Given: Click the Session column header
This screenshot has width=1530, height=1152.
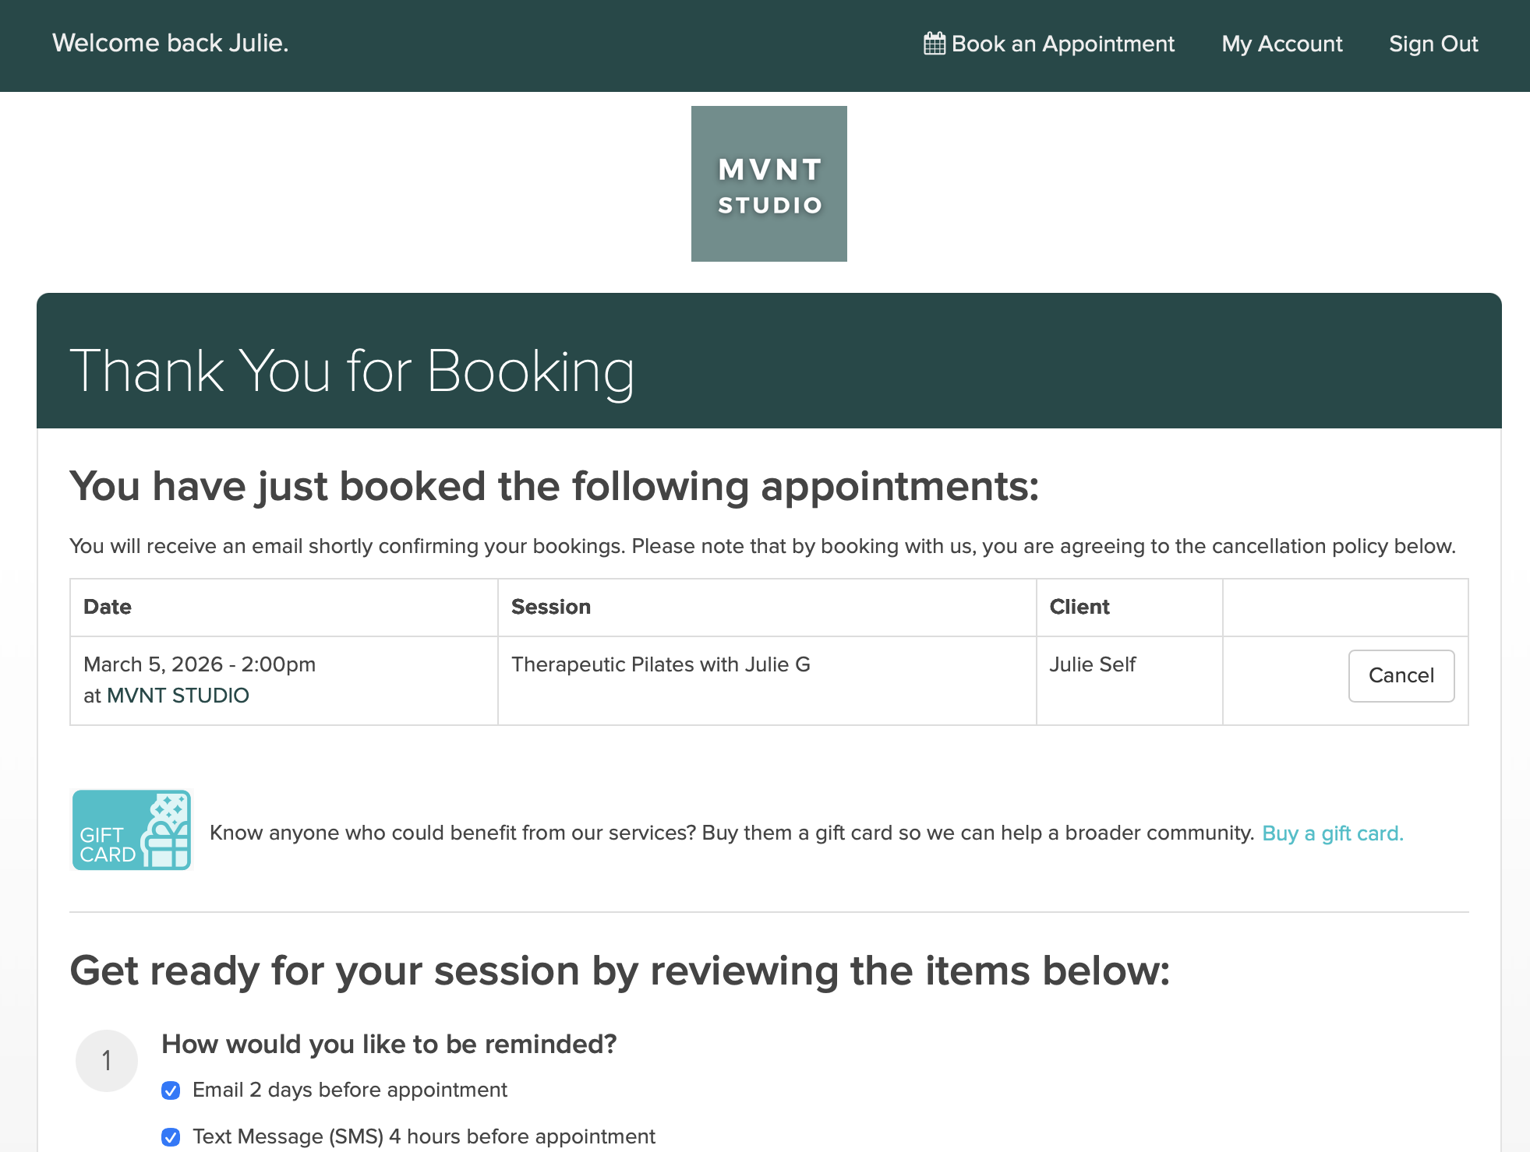Looking at the screenshot, I should click(x=551, y=607).
